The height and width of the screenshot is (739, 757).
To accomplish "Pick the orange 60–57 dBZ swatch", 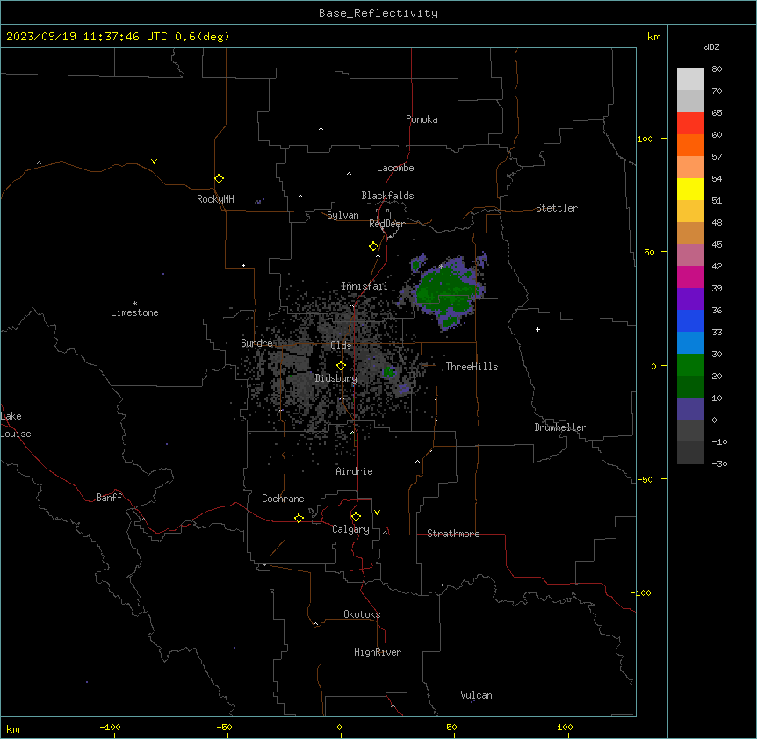I will (x=690, y=145).
